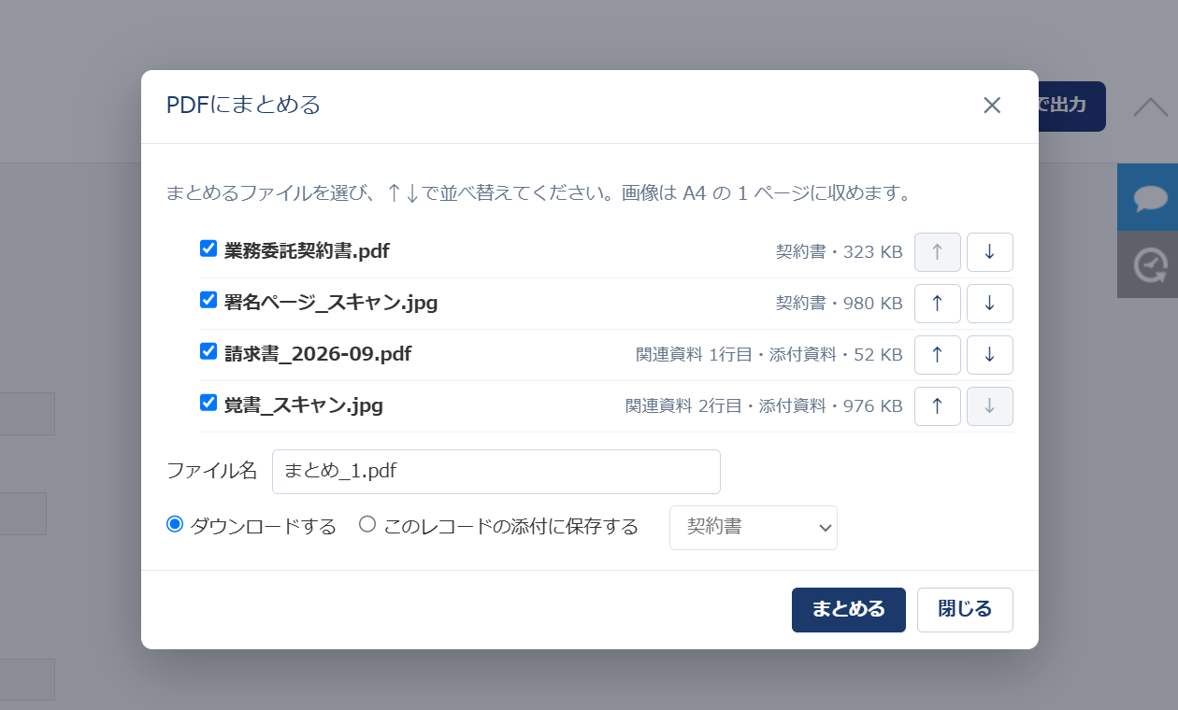Uncheck 請求書_2026-09.pdf checkbox
1178x710 pixels.
click(x=208, y=351)
